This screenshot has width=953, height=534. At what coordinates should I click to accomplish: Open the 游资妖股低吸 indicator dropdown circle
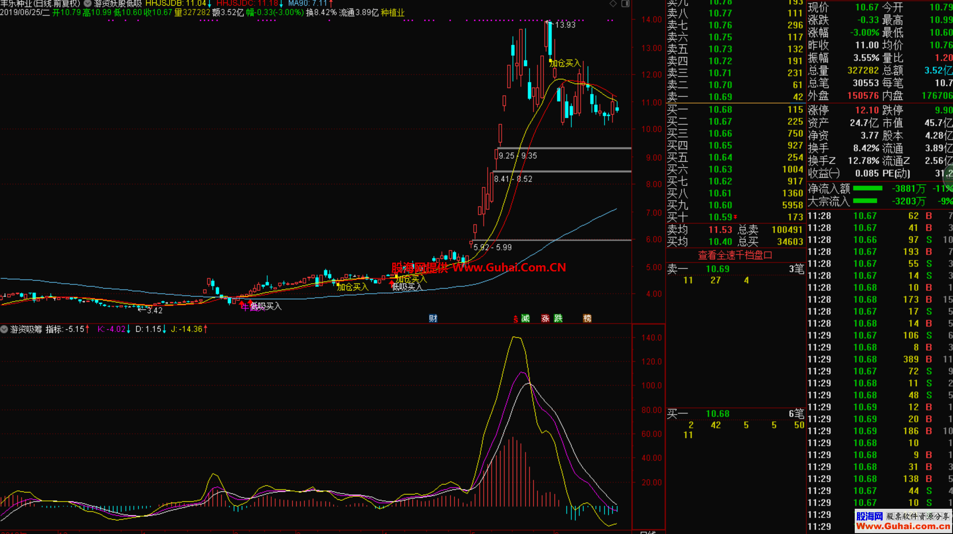coord(88,4)
